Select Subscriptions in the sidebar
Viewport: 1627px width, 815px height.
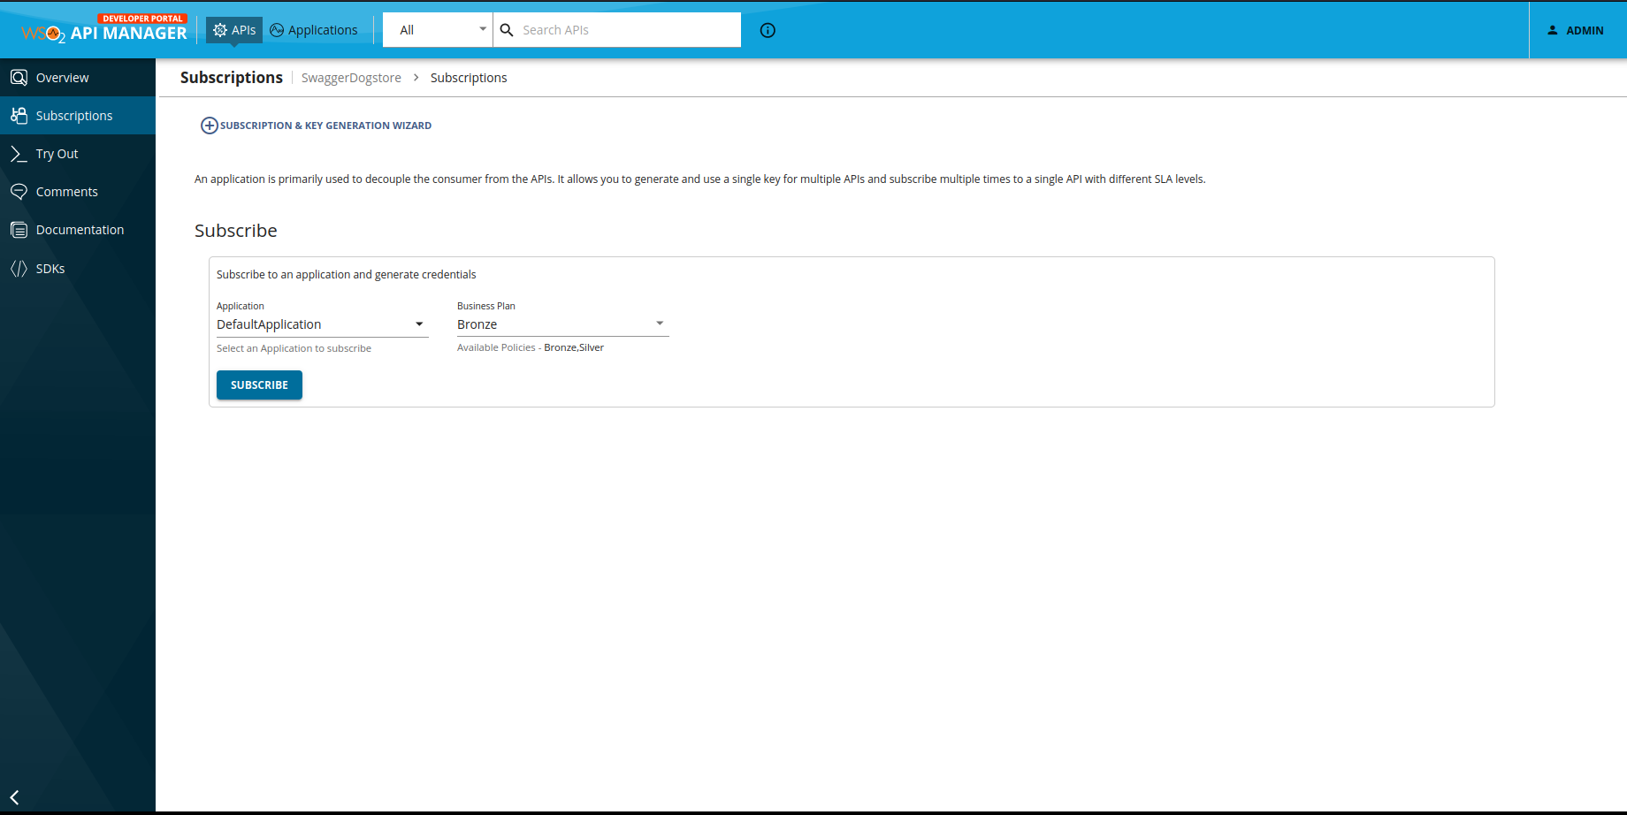pyautogui.click(x=78, y=116)
